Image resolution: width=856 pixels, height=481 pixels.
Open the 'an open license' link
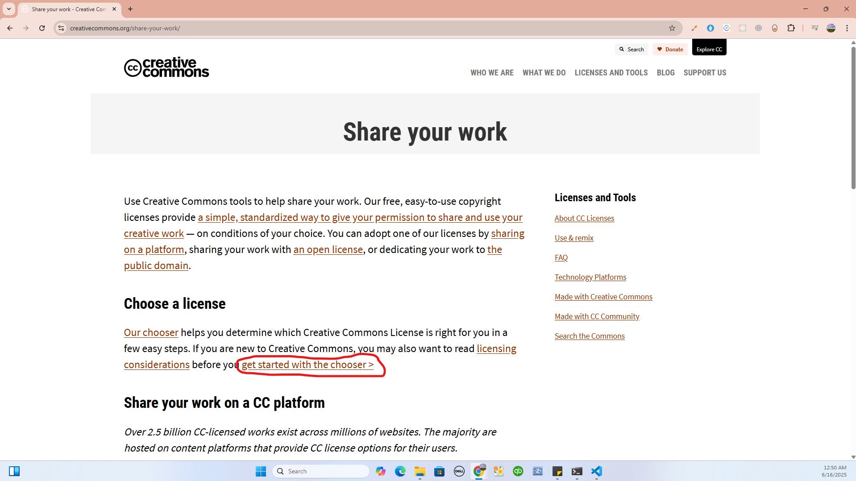[x=328, y=249]
